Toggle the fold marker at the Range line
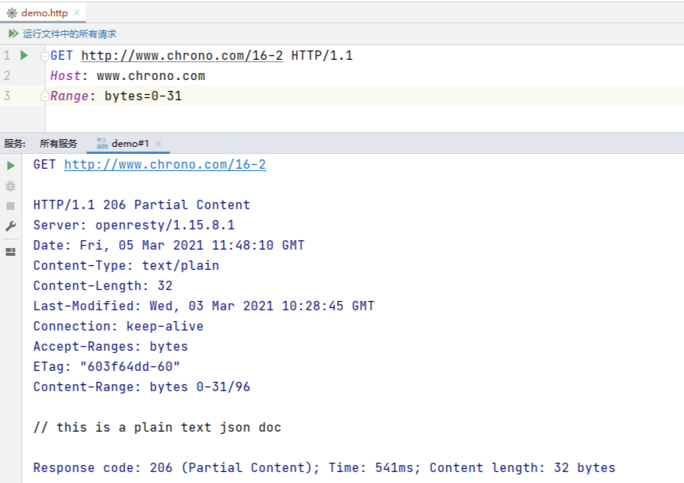The height and width of the screenshot is (483, 684). coord(44,96)
